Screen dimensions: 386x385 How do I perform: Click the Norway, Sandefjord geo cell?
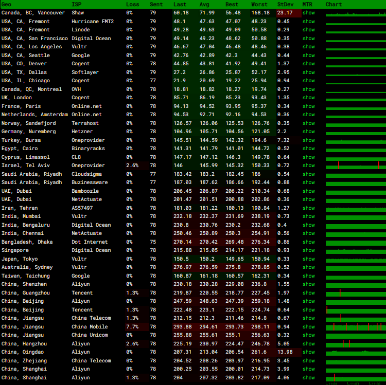(28, 123)
